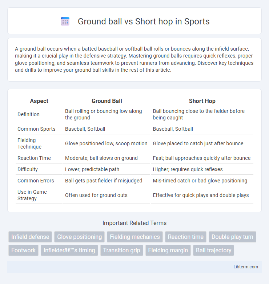The width and height of the screenshot is (269, 284).
Task: Select the 'Common Sports' row label
Action: 36,129
